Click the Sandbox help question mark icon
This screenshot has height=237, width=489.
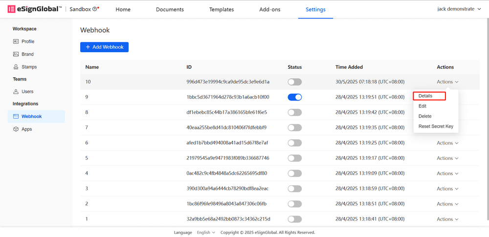(x=95, y=9)
